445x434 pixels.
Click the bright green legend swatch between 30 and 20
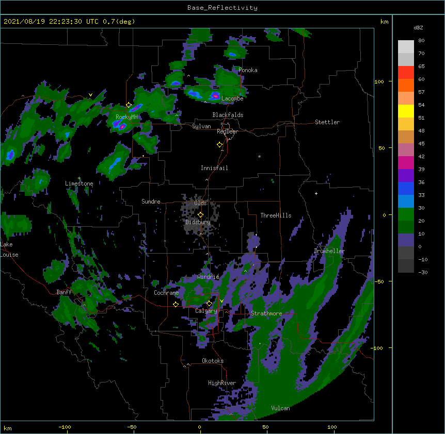click(x=406, y=214)
